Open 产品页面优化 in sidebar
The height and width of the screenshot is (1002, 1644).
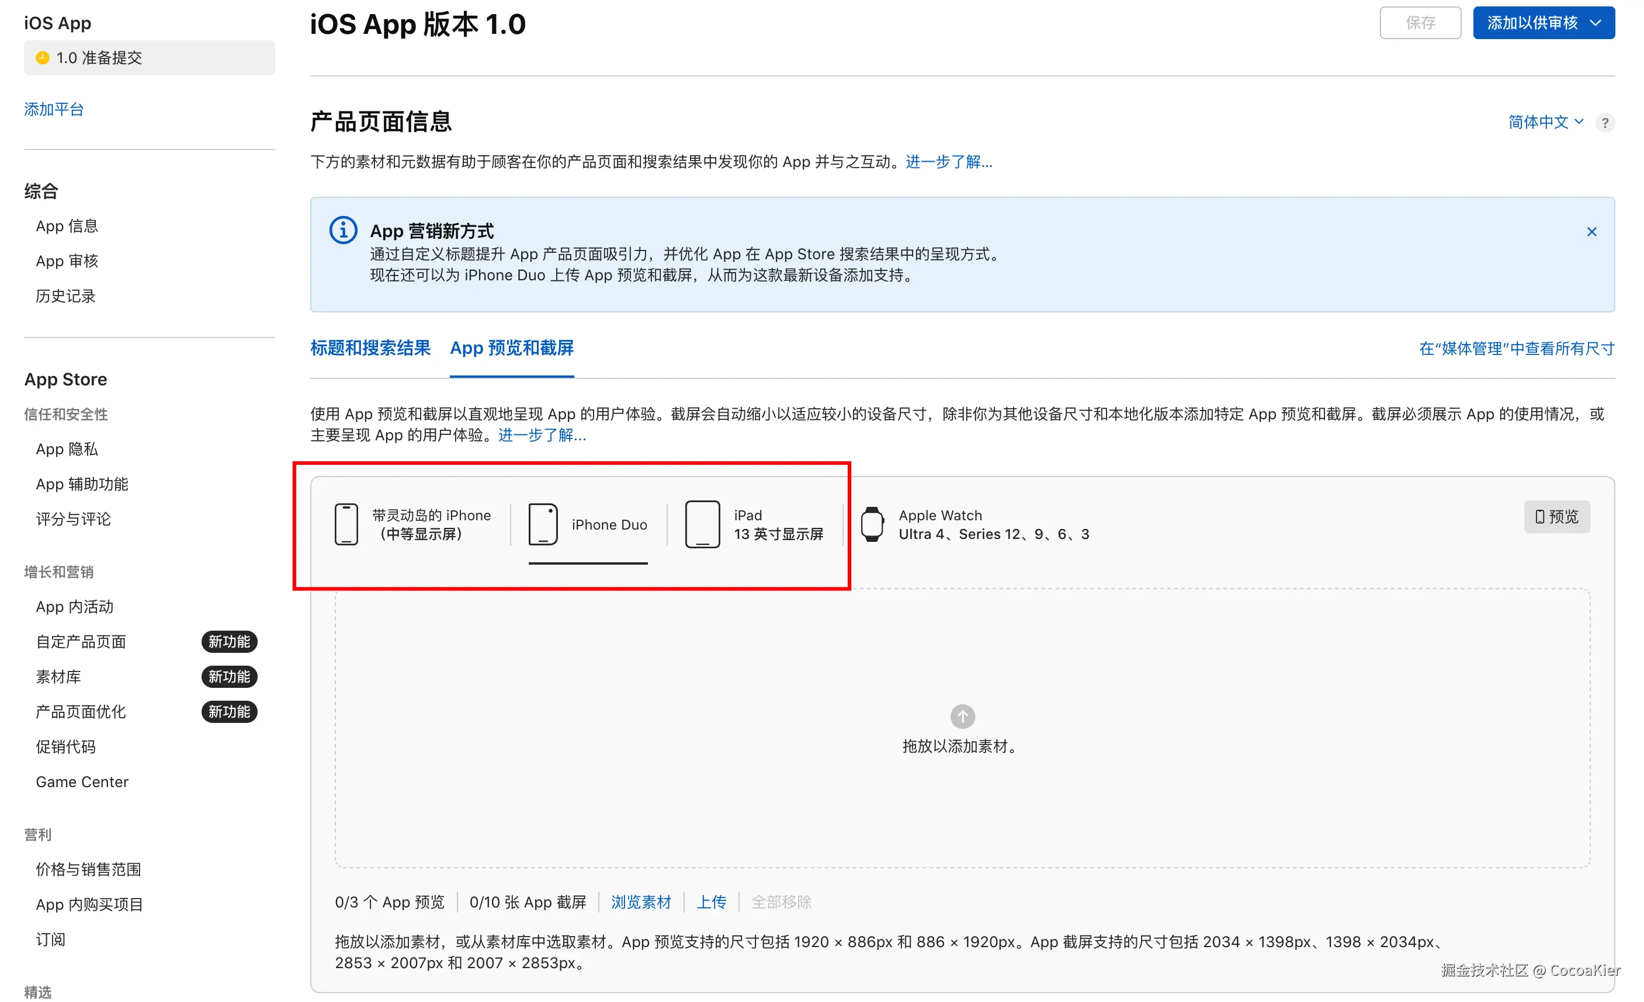pos(81,712)
